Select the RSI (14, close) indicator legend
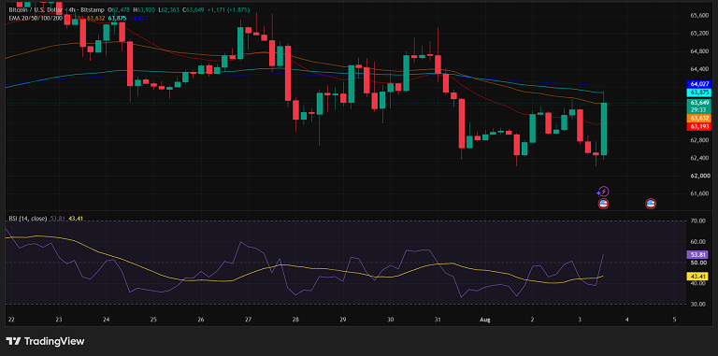Screen dimensions: 718x356 pyautogui.click(x=27, y=219)
